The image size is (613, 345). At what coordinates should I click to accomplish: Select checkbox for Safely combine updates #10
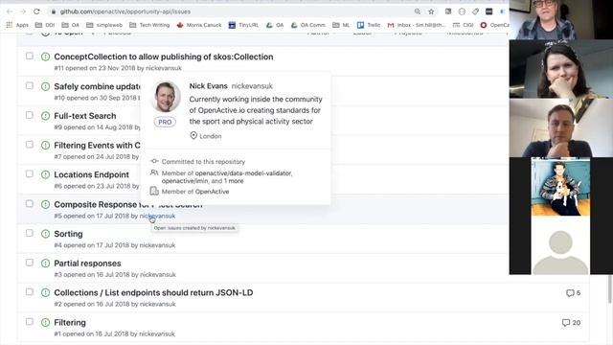pyautogui.click(x=30, y=85)
